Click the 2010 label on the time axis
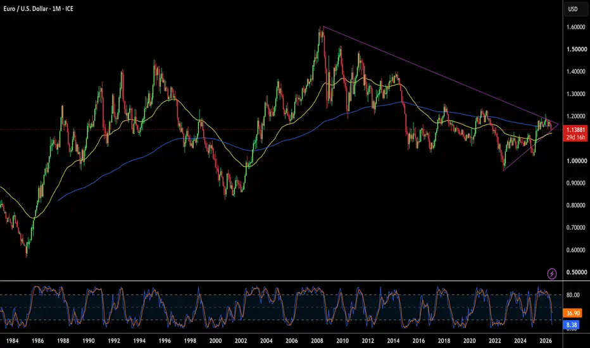The width and height of the screenshot is (590, 348). pyautogui.click(x=342, y=341)
